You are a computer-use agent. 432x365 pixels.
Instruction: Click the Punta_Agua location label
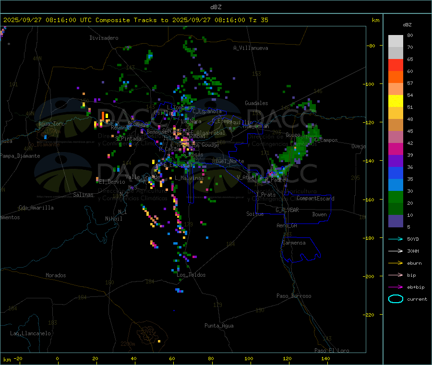(219, 326)
